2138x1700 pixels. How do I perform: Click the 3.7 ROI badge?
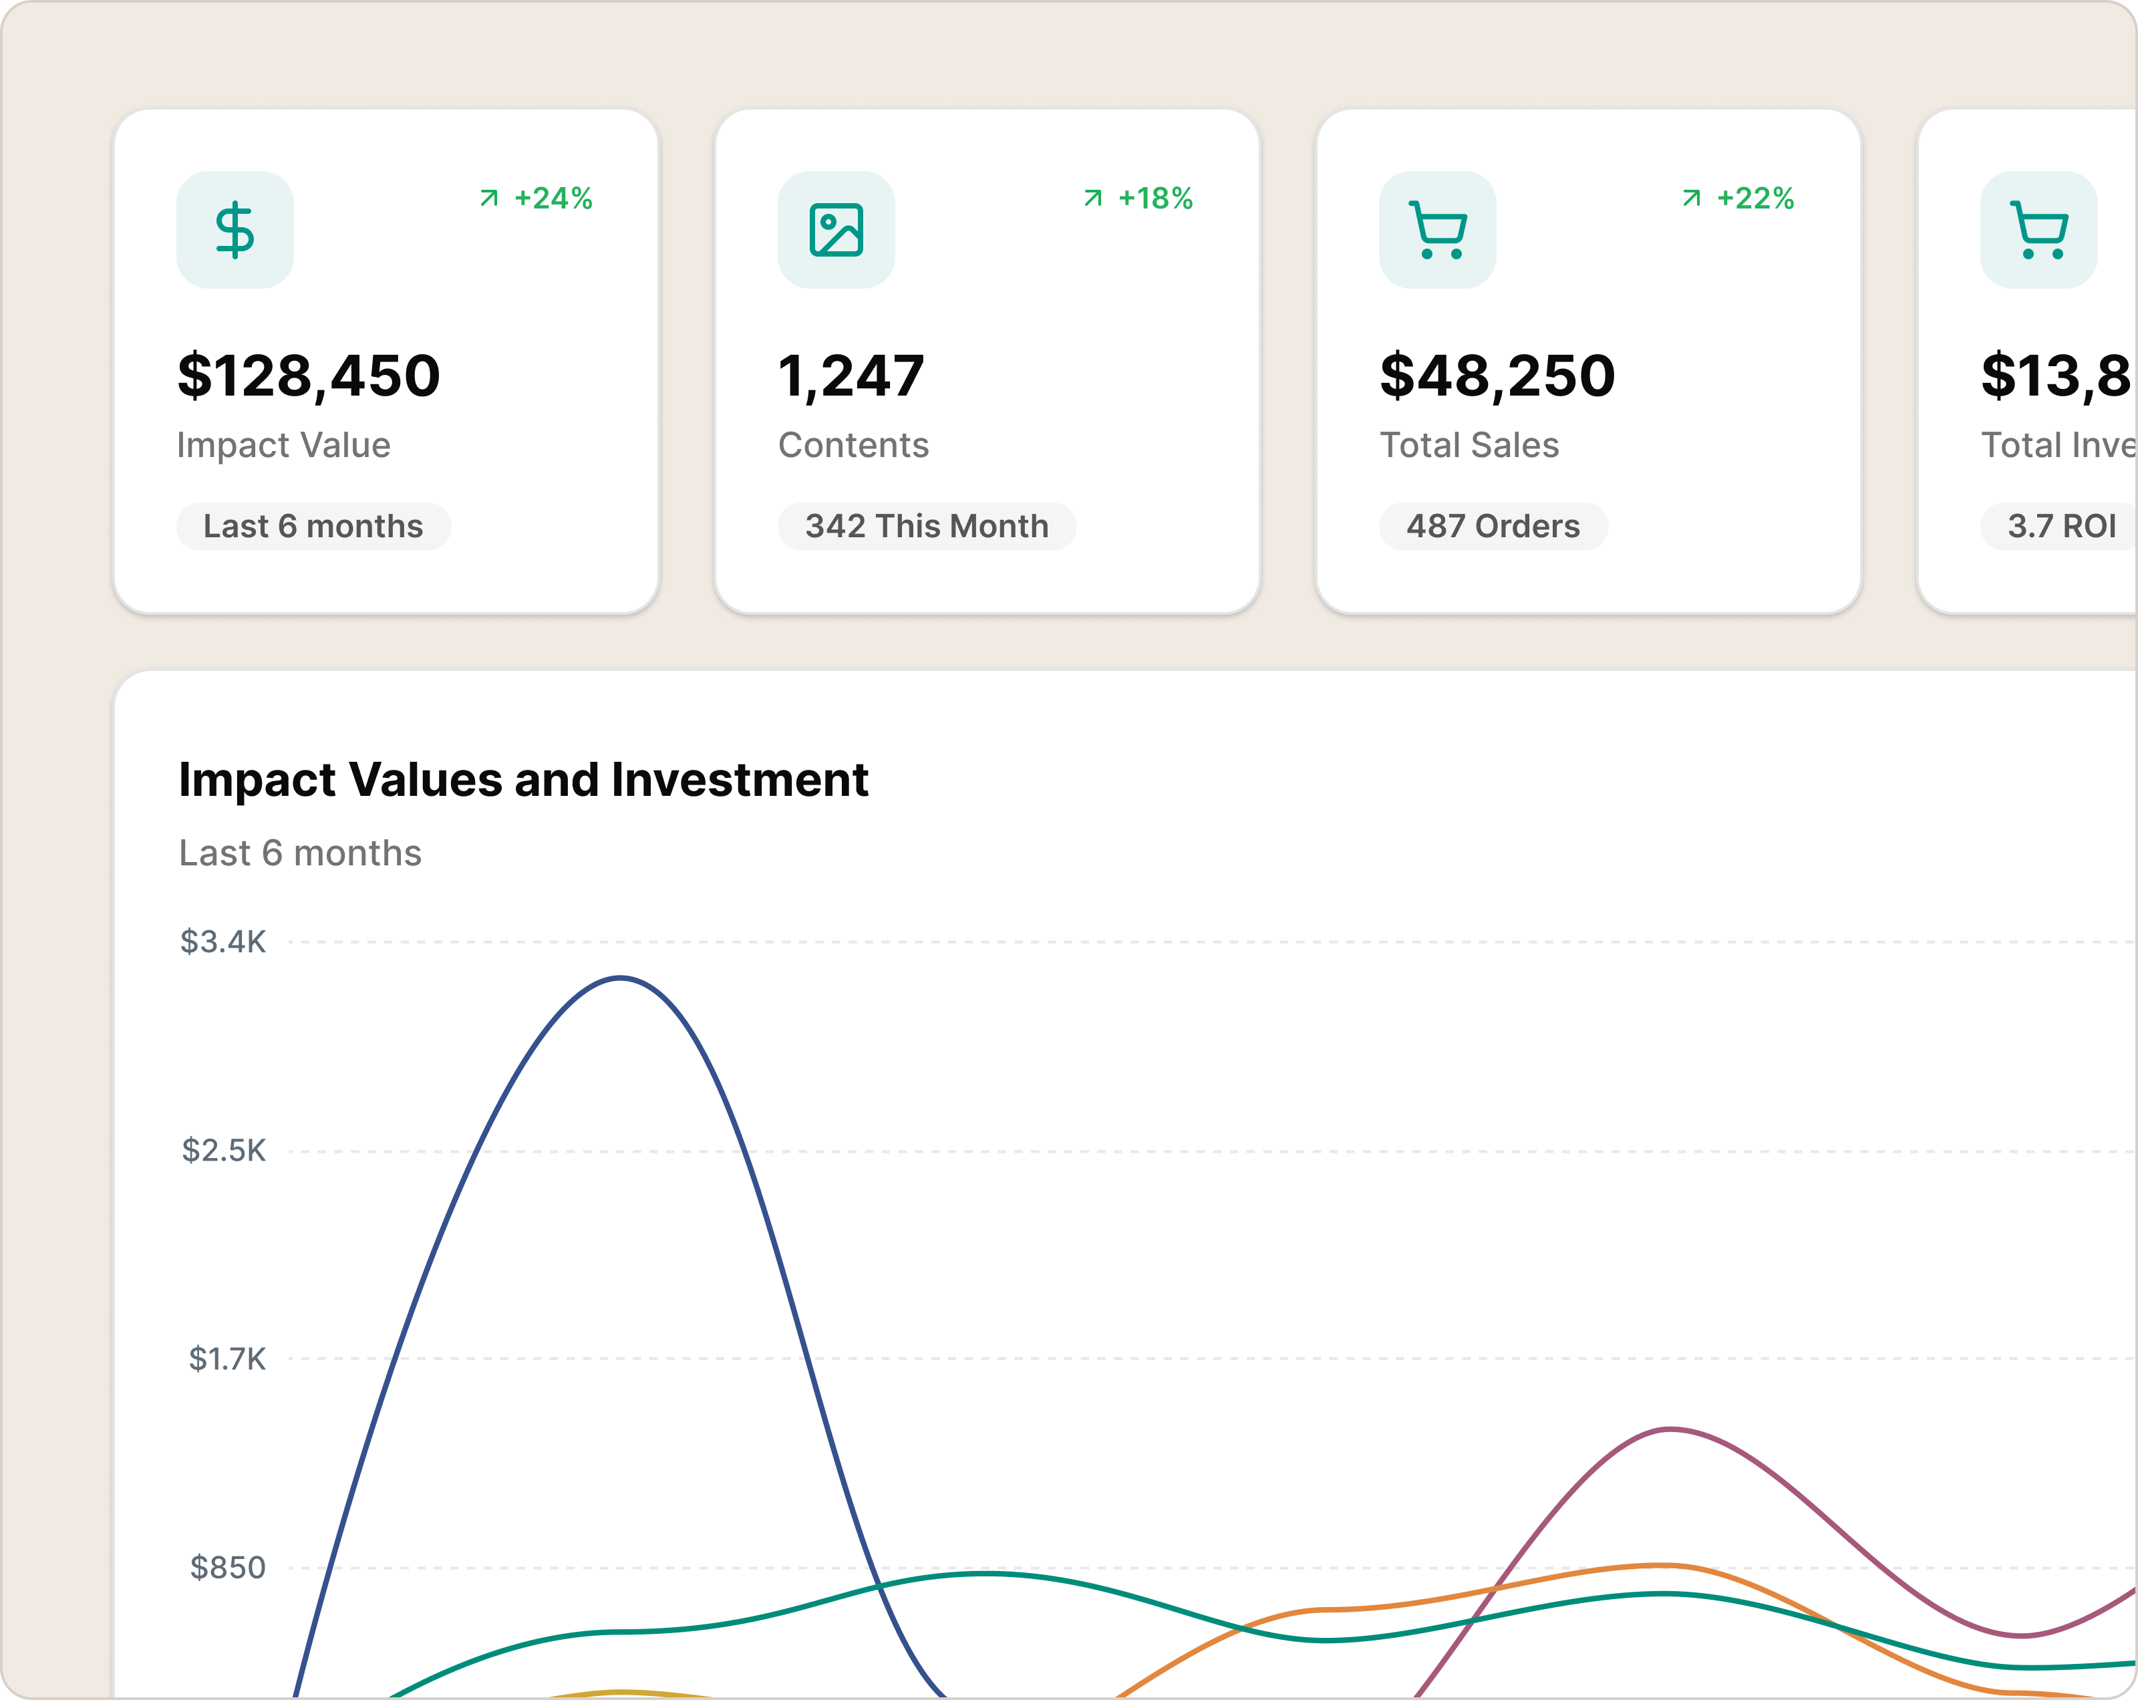coord(2060,526)
